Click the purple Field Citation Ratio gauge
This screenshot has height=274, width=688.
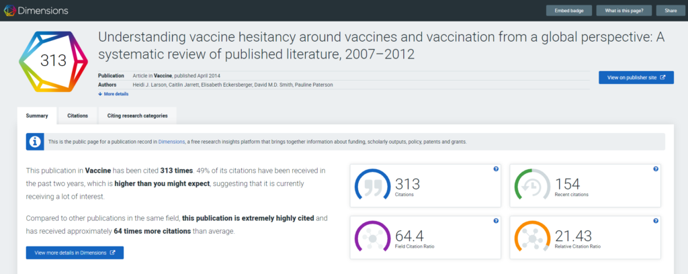pos(372,238)
